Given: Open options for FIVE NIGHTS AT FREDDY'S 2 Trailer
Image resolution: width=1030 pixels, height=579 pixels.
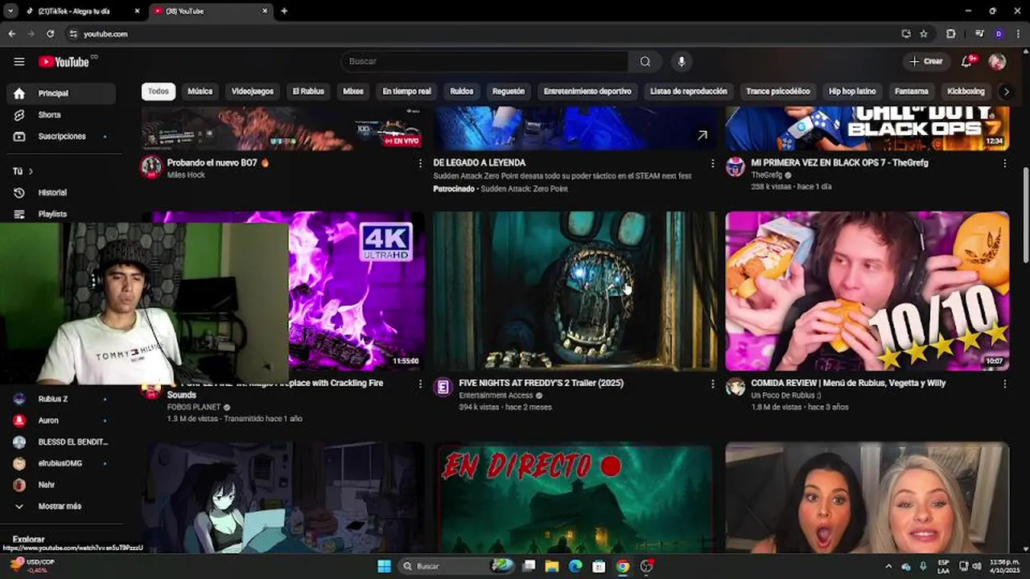Looking at the screenshot, I should (x=712, y=384).
